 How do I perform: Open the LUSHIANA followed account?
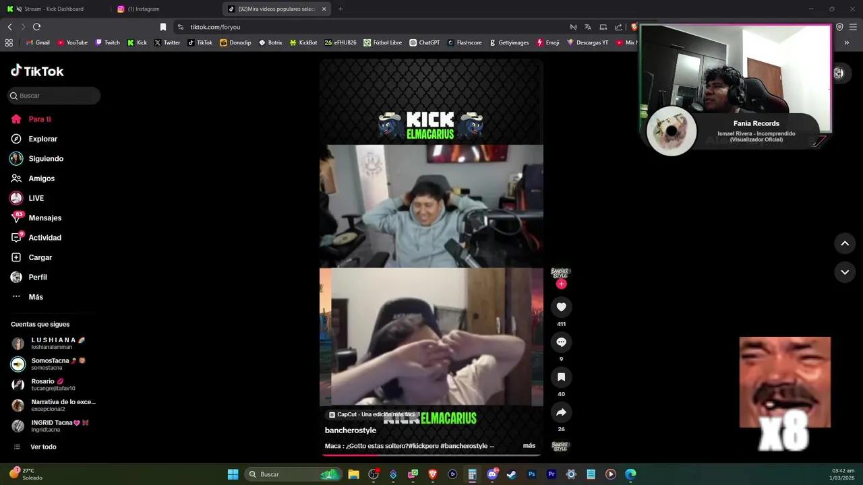53,343
